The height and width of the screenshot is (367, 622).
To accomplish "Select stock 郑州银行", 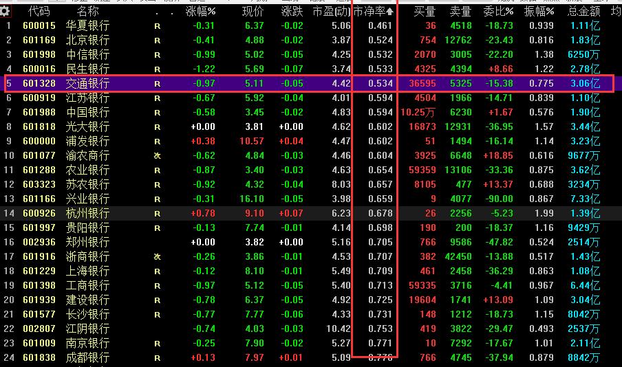I will coord(87,242).
